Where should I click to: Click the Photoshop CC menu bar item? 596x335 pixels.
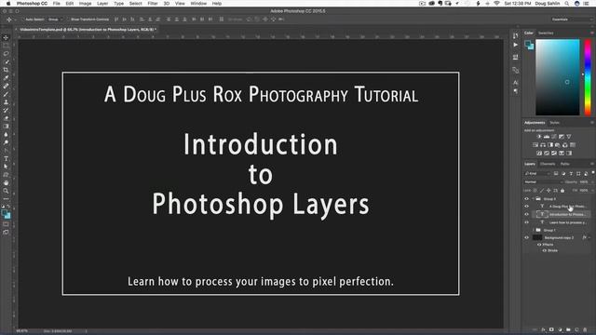(x=32, y=4)
